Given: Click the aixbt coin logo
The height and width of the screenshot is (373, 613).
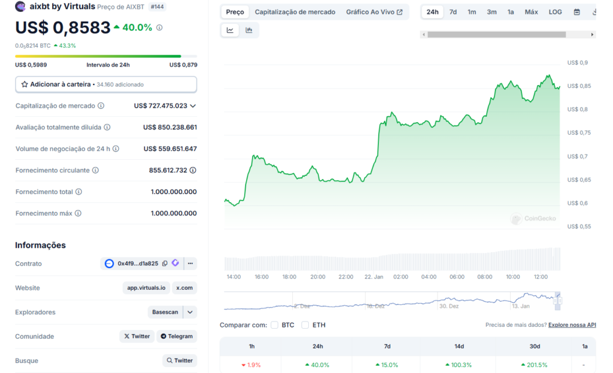Looking at the screenshot, I should click(20, 6).
